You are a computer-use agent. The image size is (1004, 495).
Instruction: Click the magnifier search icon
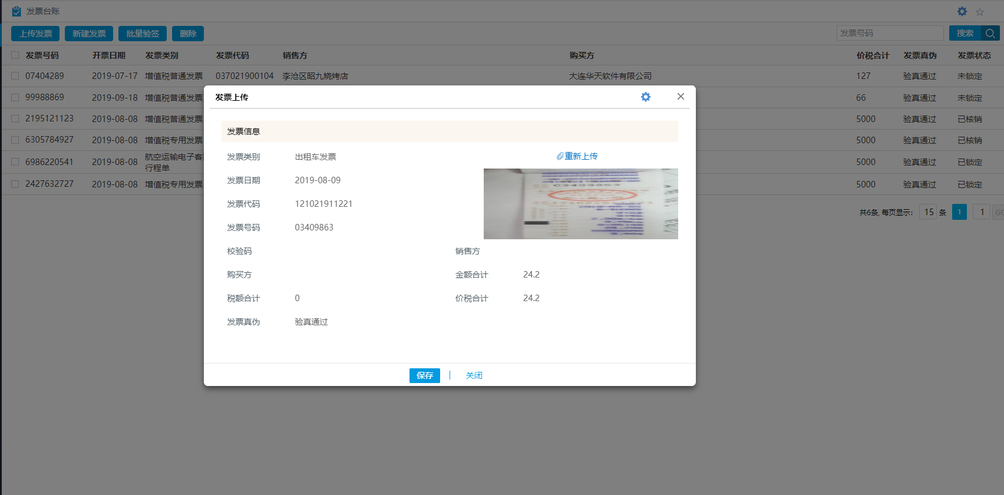tap(990, 34)
